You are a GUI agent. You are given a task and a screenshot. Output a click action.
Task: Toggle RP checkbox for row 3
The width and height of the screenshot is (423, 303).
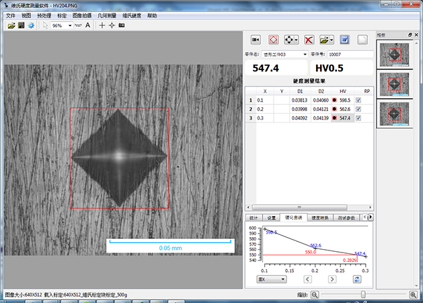[x=358, y=119]
